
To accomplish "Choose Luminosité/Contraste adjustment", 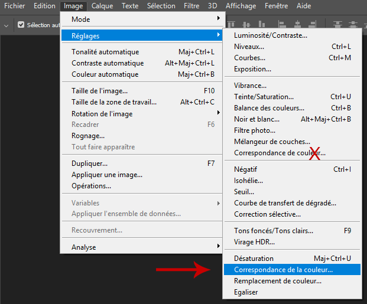I will pos(270,35).
